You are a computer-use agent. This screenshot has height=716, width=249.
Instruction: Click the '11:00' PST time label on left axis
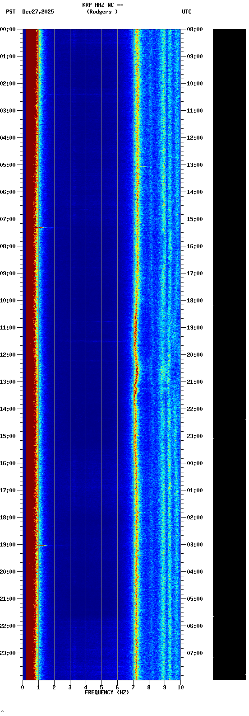[8, 328]
